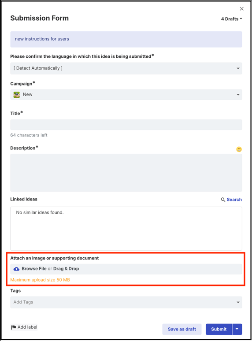Click the Linked Ideas results box
Screen dimensions: 252x341
coord(126,228)
